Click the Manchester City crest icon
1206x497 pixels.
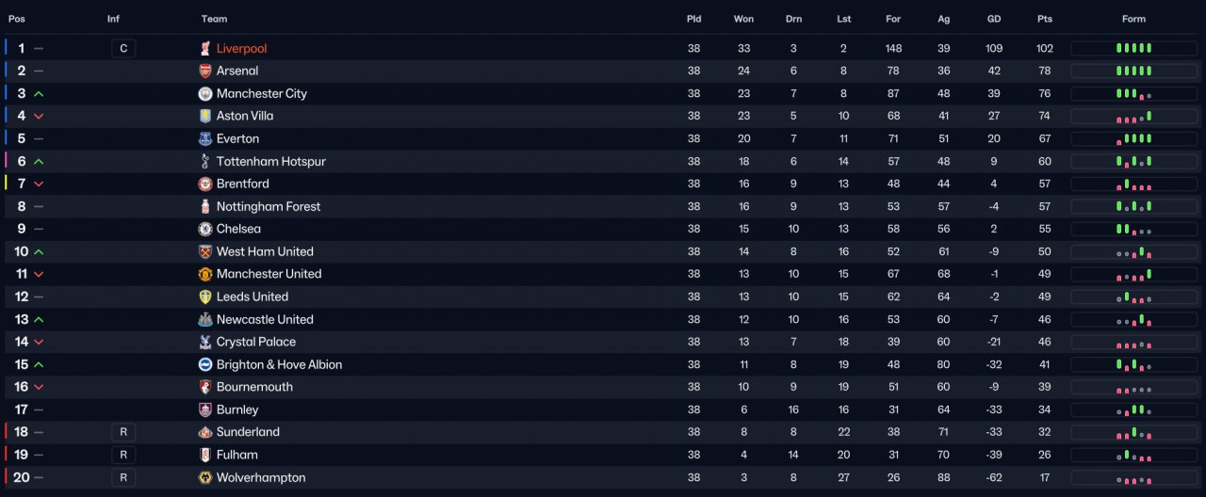click(x=205, y=93)
